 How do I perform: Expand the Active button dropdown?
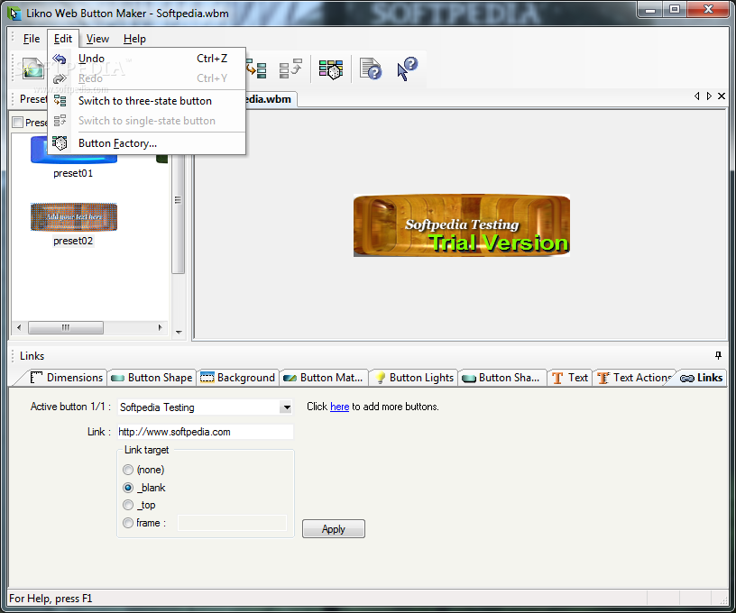(286, 407)
